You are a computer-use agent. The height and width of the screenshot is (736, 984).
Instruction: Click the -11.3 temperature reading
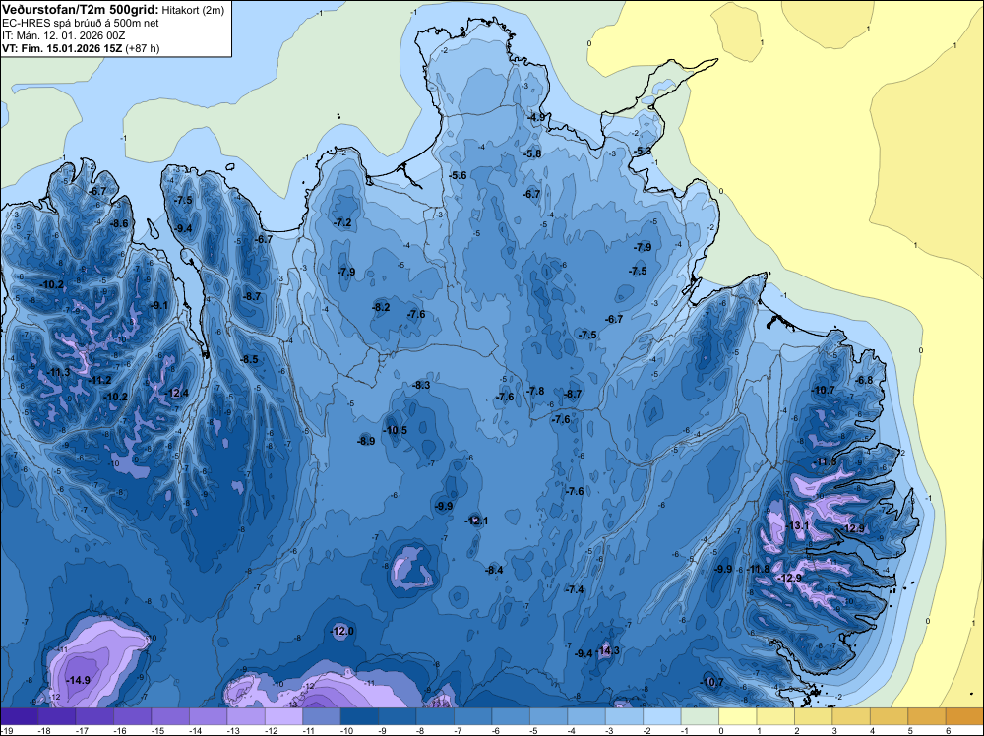point(59,373)
